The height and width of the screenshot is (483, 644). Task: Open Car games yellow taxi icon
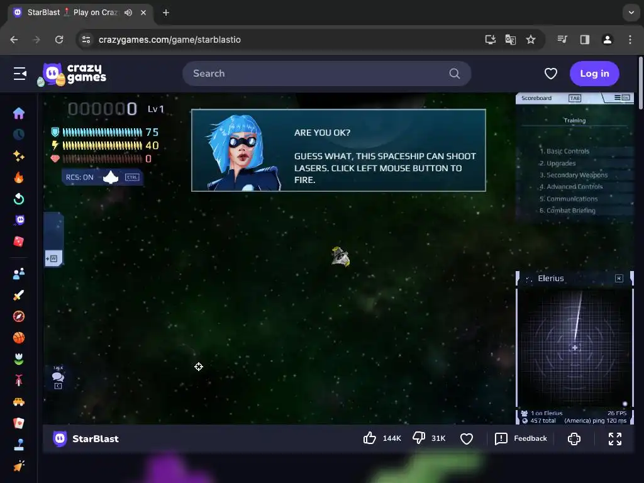(x=19, y=402)
